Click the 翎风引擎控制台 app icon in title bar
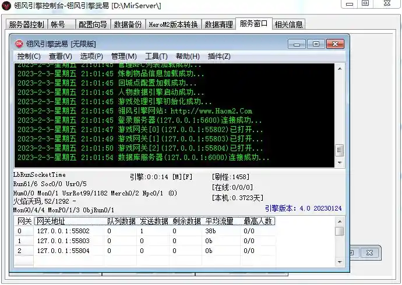The height and width of the screenshot is (285, 402). point(6,5)
